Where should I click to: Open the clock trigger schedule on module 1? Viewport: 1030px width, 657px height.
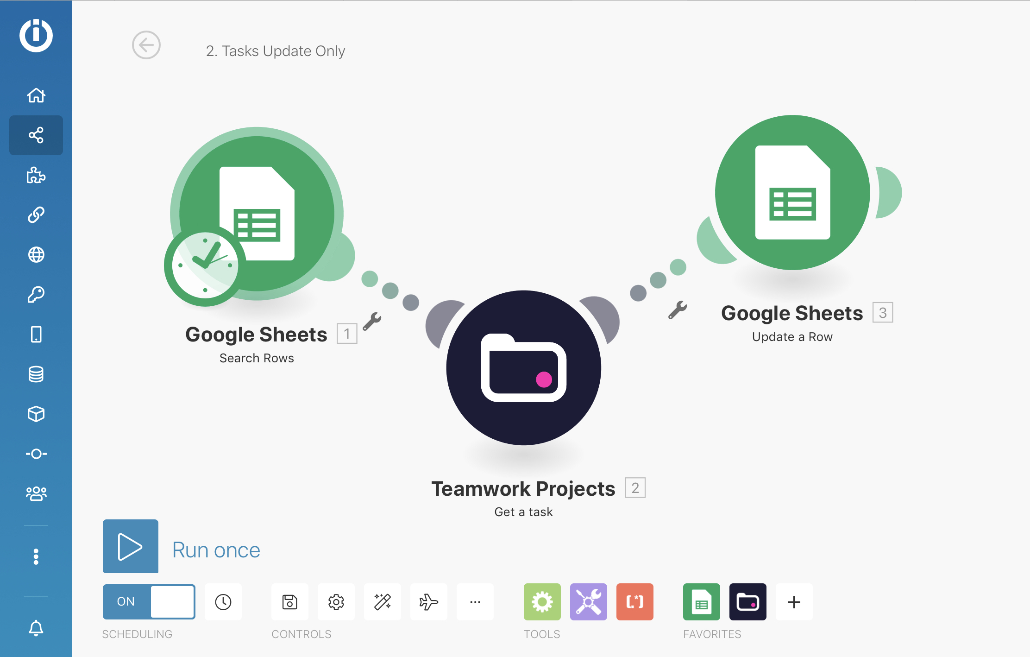205,265
